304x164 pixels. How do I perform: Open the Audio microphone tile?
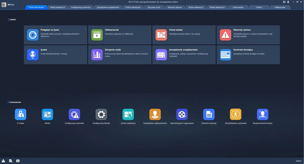coord(56,55)
